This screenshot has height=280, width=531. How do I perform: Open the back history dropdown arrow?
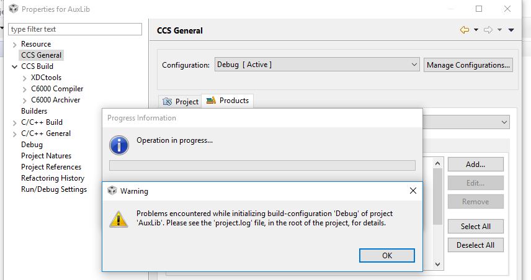click(x=476, y=30)
